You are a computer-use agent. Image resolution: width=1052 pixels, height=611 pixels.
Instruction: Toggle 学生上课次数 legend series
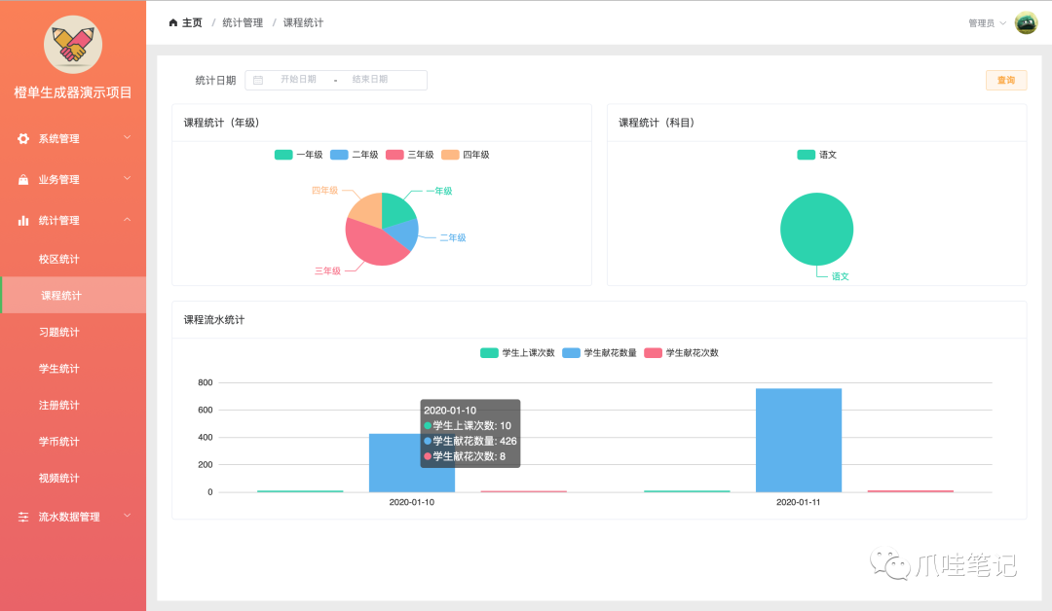[517, 353]
